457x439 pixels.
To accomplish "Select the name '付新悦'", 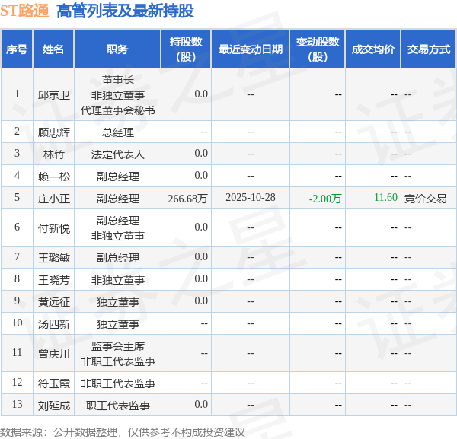I will [54, 228].
